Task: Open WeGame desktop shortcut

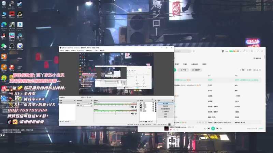Action: 20,15
